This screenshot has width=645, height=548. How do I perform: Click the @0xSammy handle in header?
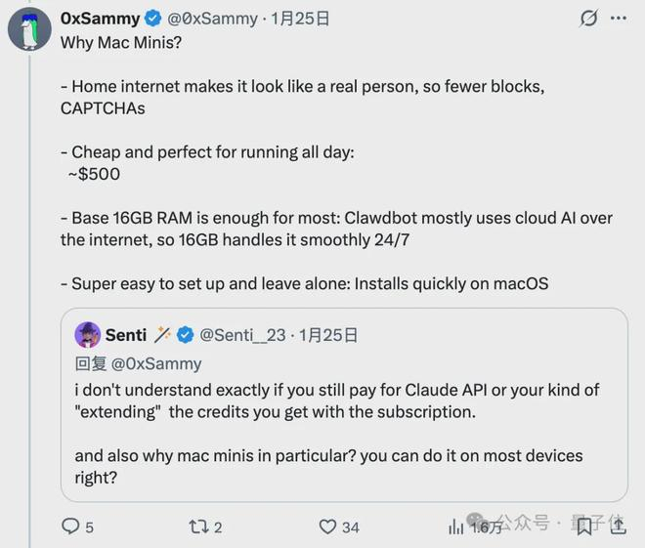point(212,19)
